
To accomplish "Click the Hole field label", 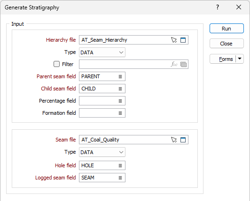I will (65, 165).
